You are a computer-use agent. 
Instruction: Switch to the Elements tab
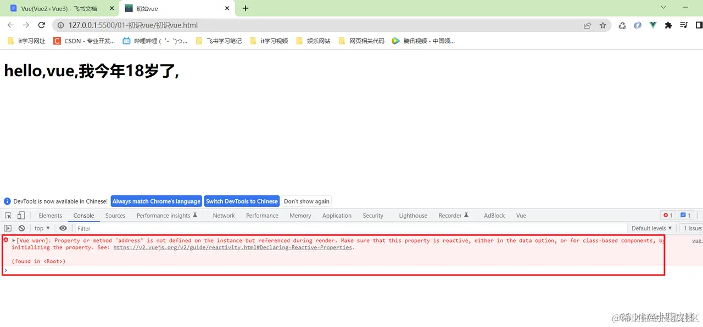[x=51, y=216]
